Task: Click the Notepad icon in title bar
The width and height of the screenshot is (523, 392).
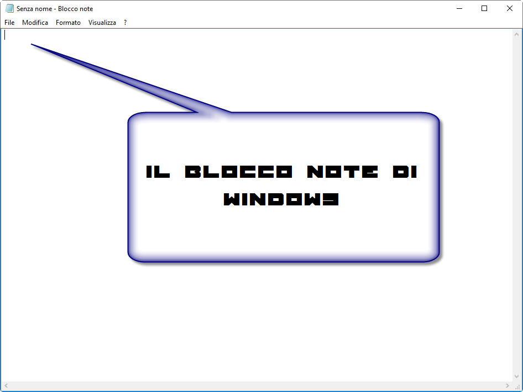Action: point(9,8)
